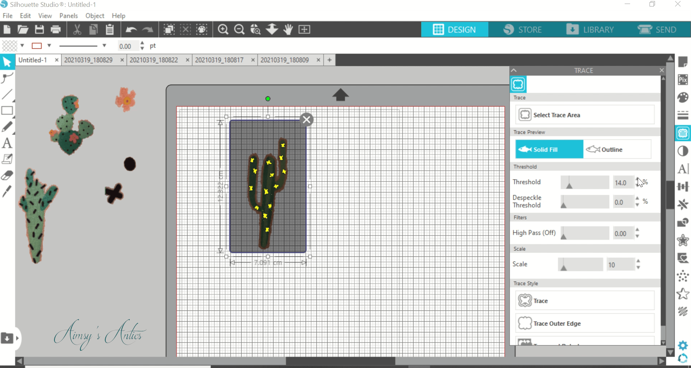Go to the SEND view
The width and height of the screenshot is (691, 368).
(x=657, y=30)
